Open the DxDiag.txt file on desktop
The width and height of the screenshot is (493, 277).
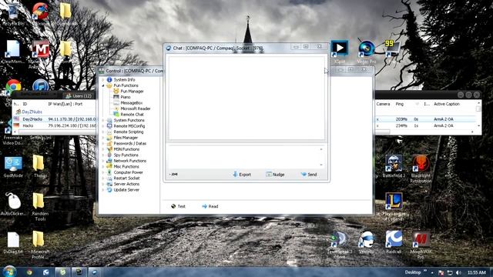point(13,242)
